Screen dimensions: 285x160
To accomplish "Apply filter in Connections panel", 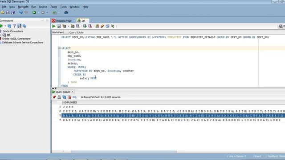I will coord(14,26).
